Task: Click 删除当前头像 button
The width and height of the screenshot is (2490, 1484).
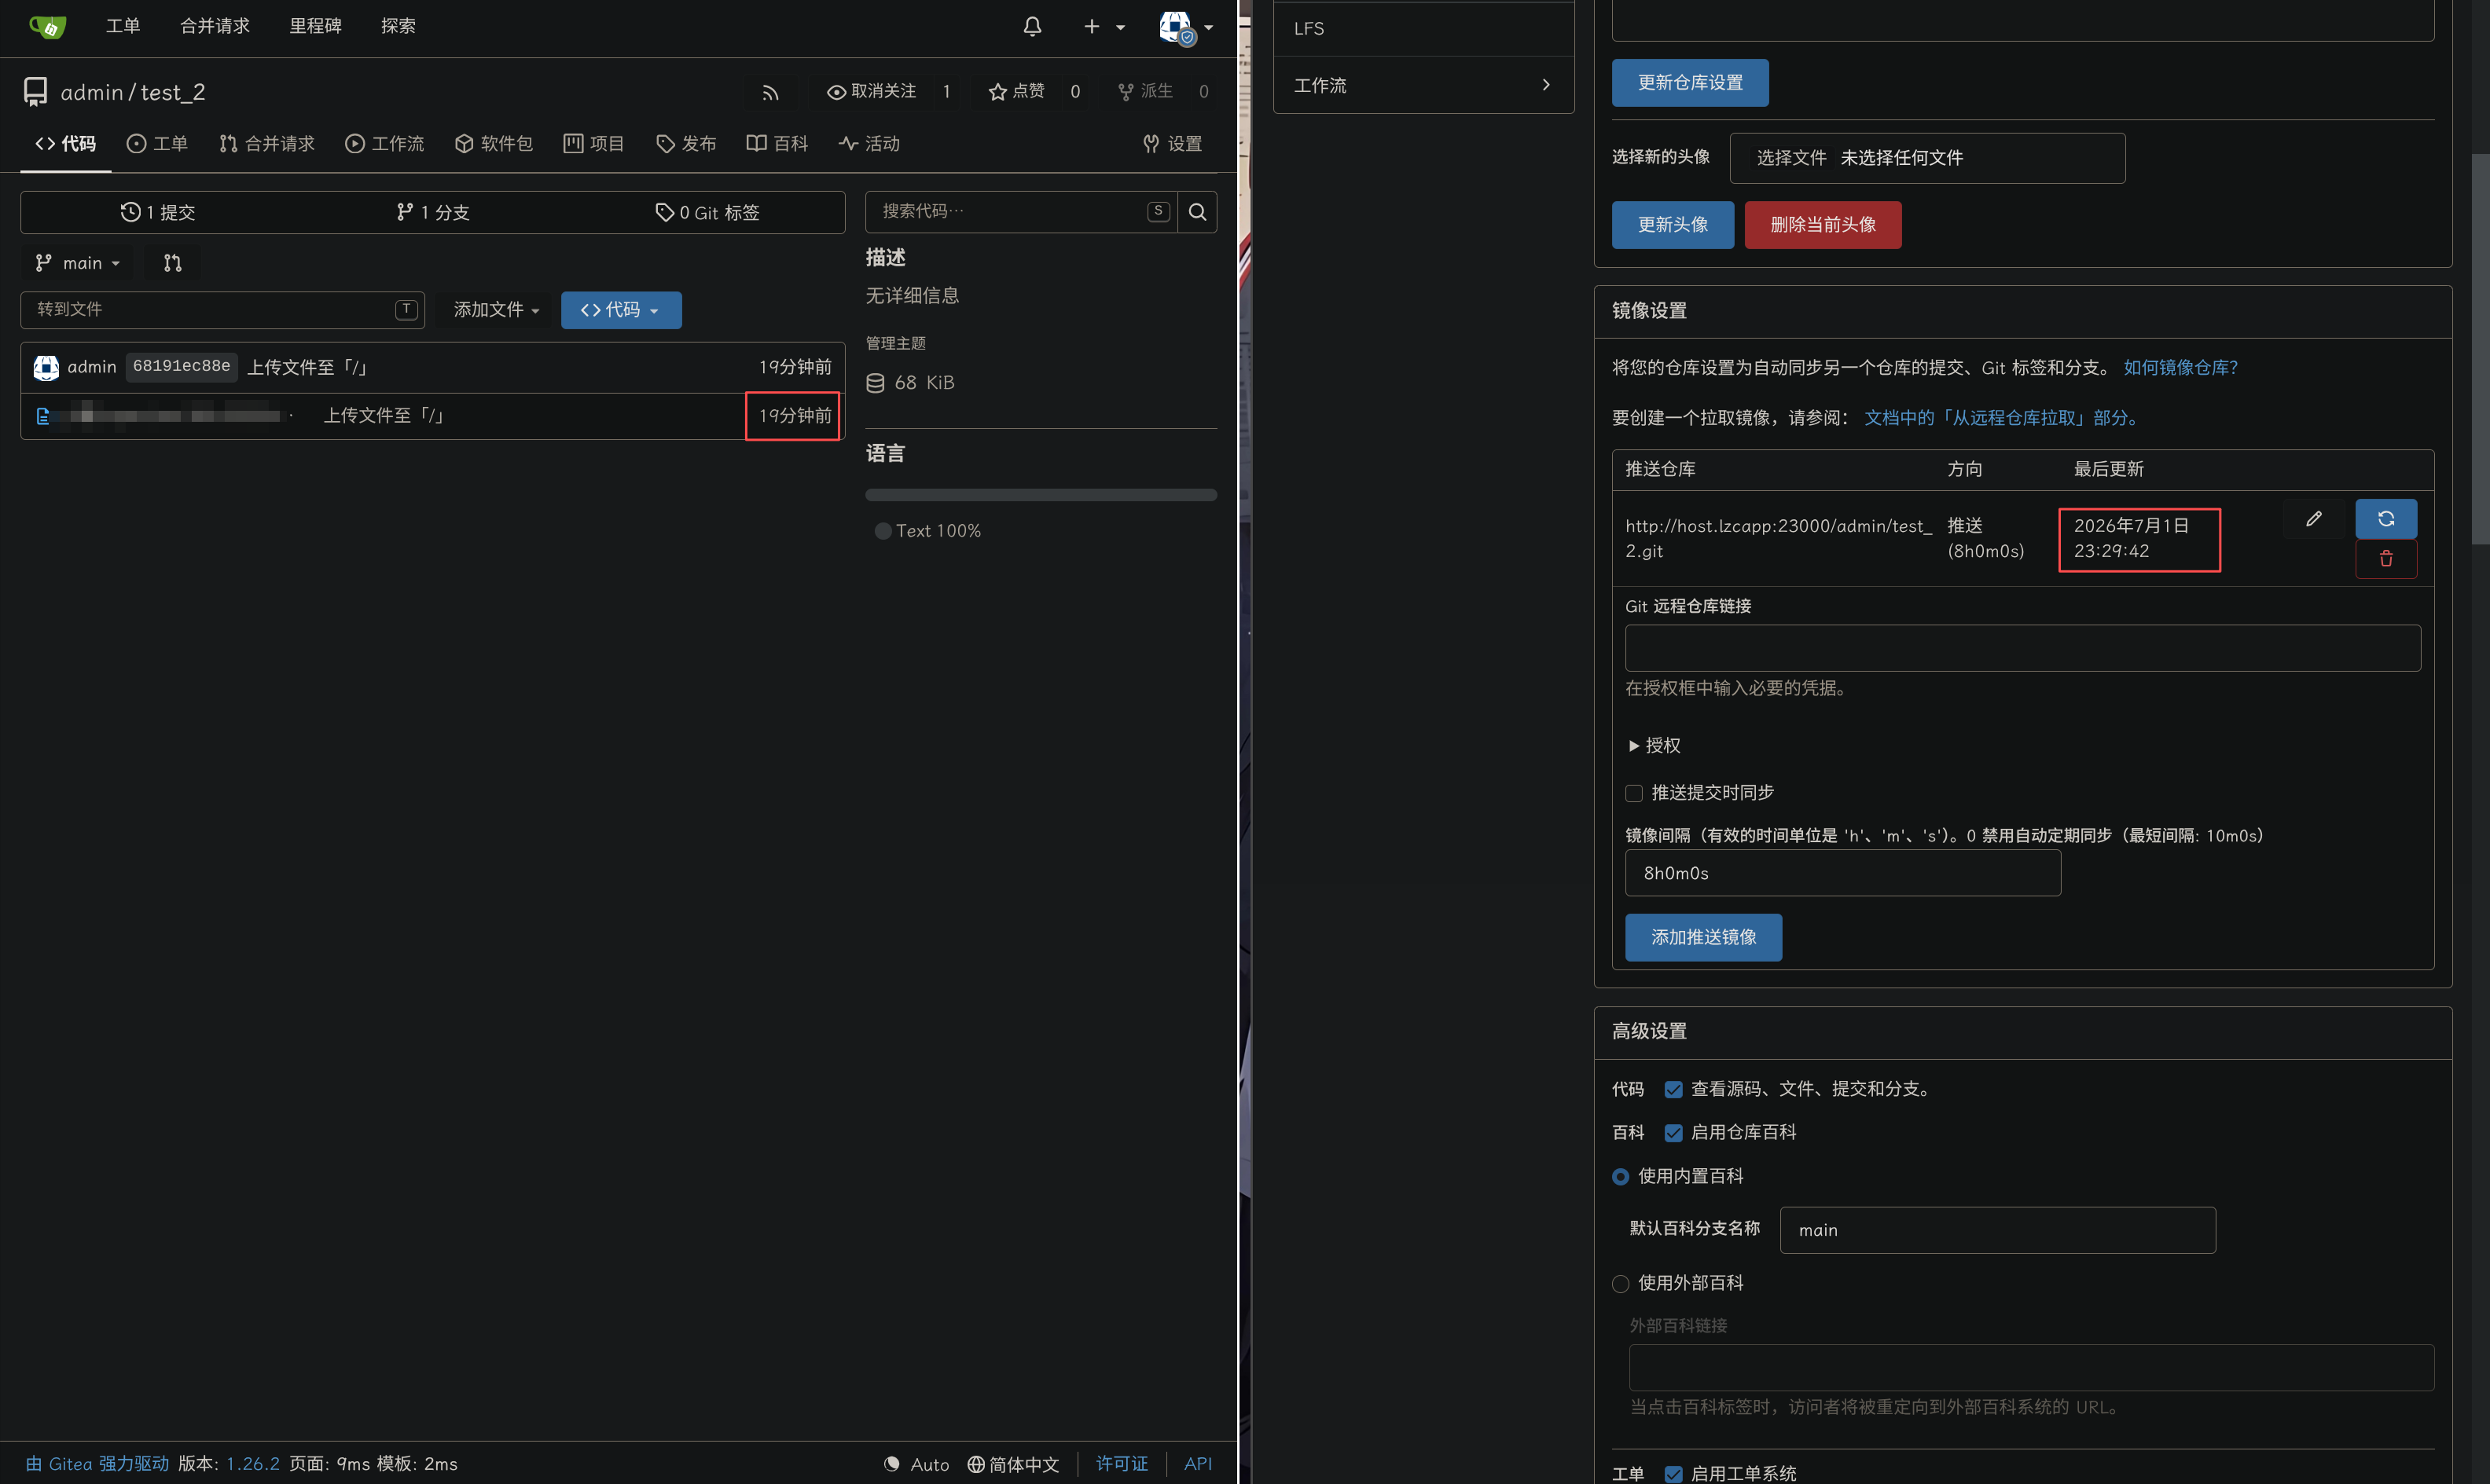Action: coord(1823,225)
